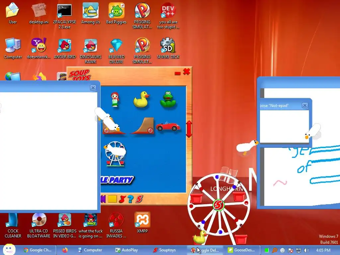Select the Bad Piggies desktop shortcut
This screenshot has height=255, width=340.
[x=116, y=13]
